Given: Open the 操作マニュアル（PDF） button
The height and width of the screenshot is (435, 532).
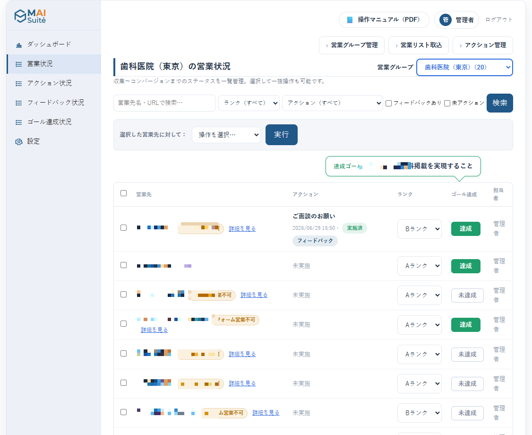Looking at the screenshot, I should click(x=384, y=20).
